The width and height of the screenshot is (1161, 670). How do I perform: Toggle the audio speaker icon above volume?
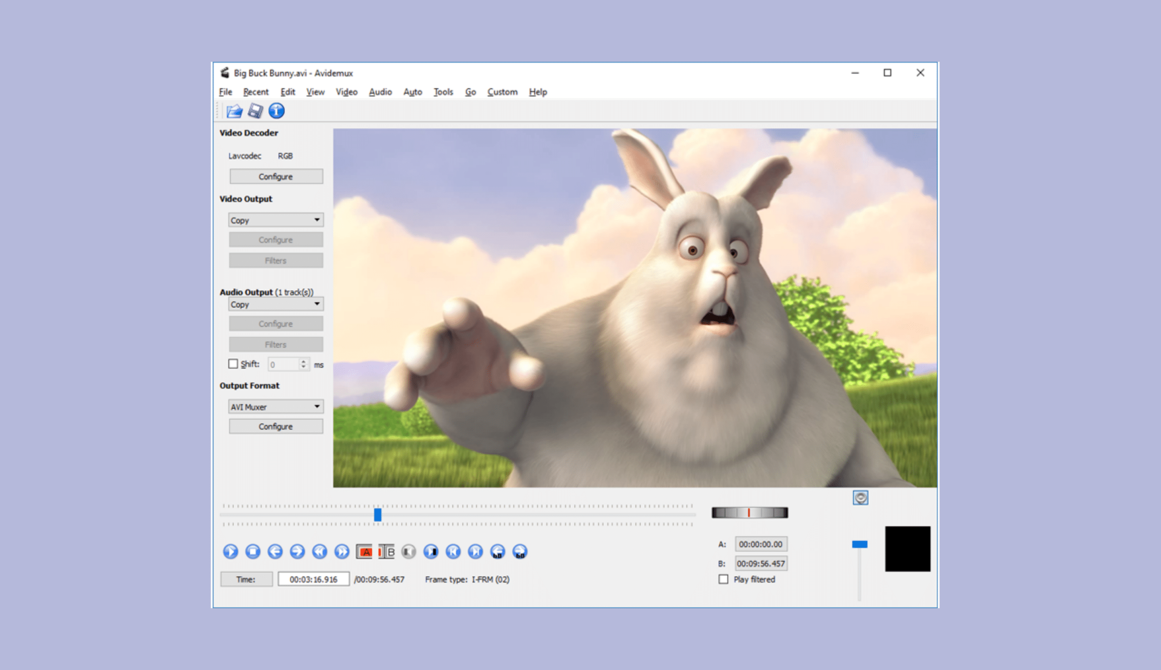click(x=860, y=497)
